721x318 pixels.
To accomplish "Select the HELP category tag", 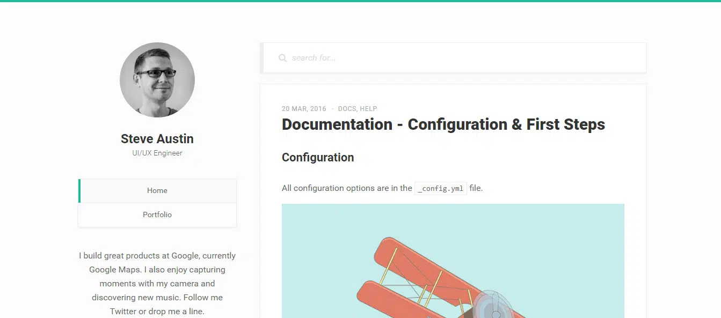I will tap(368, 109).
